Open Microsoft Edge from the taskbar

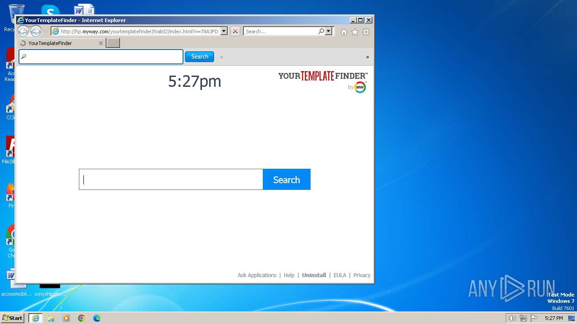tap(97, 318)
